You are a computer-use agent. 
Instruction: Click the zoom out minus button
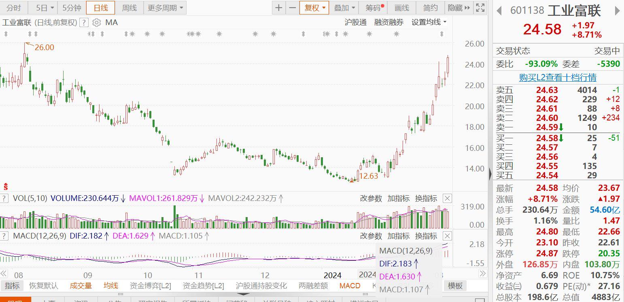292,8
